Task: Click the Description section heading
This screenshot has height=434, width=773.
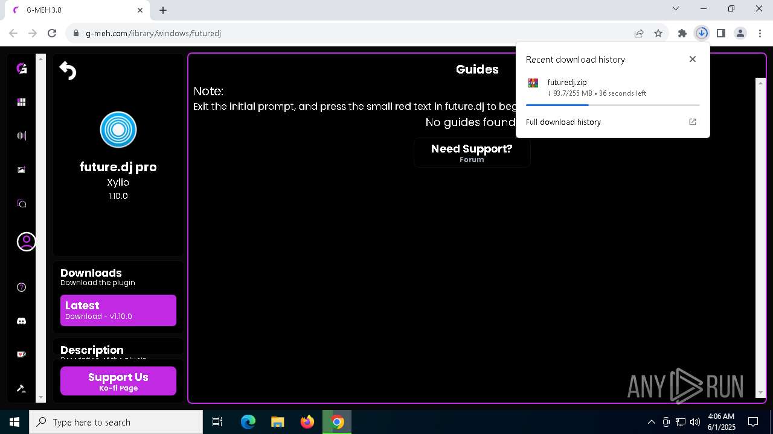Action: [x=92, y=350]
